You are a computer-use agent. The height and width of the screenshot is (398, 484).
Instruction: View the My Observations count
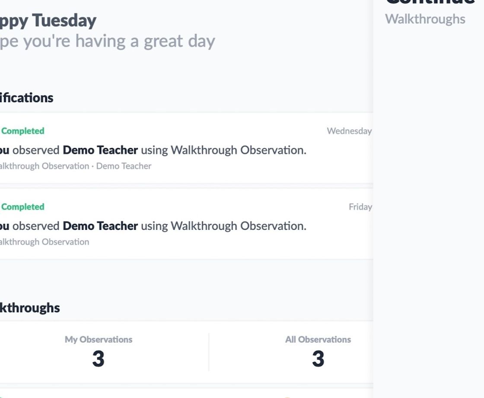pos(98,359)
